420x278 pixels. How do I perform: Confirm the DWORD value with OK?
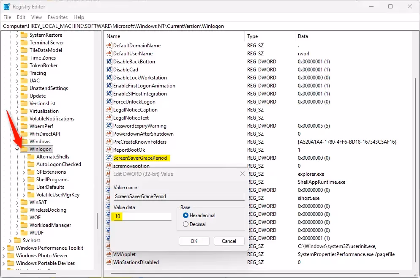(x=194, y=241)
